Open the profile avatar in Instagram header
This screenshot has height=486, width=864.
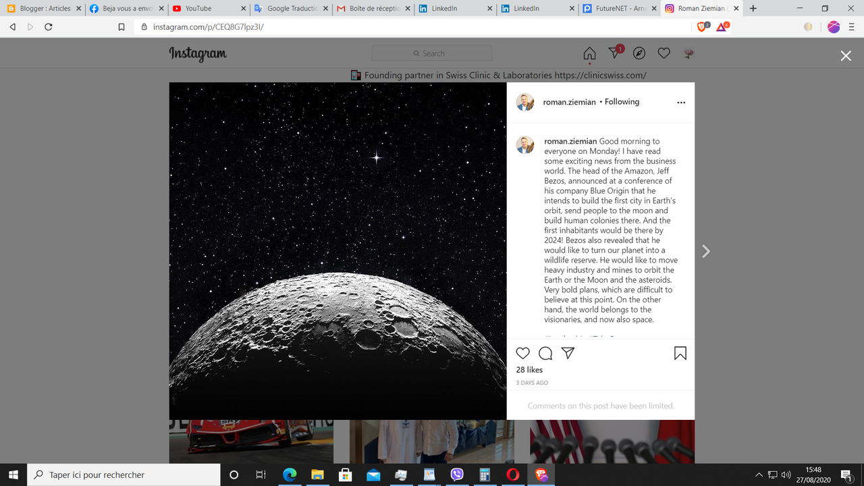[x=688, y=53]
